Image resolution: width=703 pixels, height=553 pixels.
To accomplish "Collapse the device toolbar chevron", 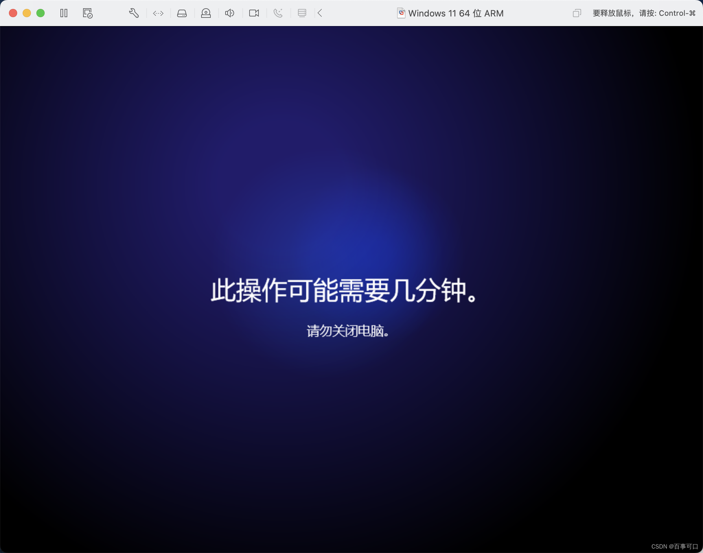I will (320, 13).
